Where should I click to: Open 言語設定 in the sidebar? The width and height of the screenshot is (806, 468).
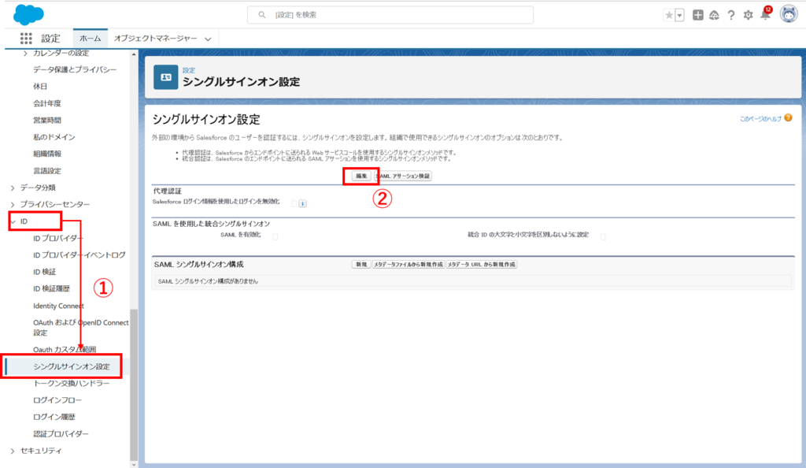coord(47,171)
